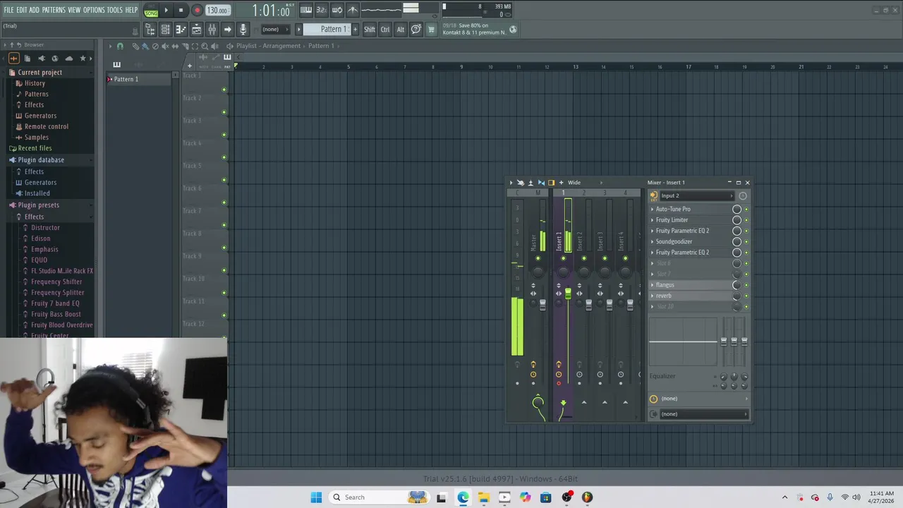
Task: Toggle Song/Pattern mode button
Action: [x=151, y=12]
